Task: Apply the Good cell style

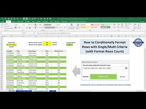Action: [x=105, y=25]
